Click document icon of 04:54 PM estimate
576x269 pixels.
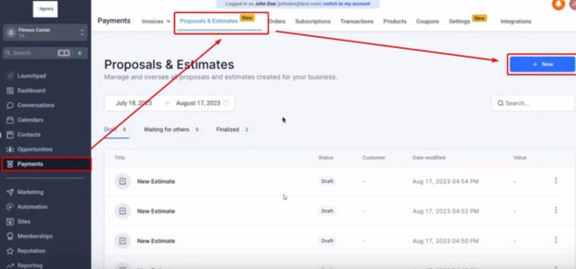coord(122,181)
